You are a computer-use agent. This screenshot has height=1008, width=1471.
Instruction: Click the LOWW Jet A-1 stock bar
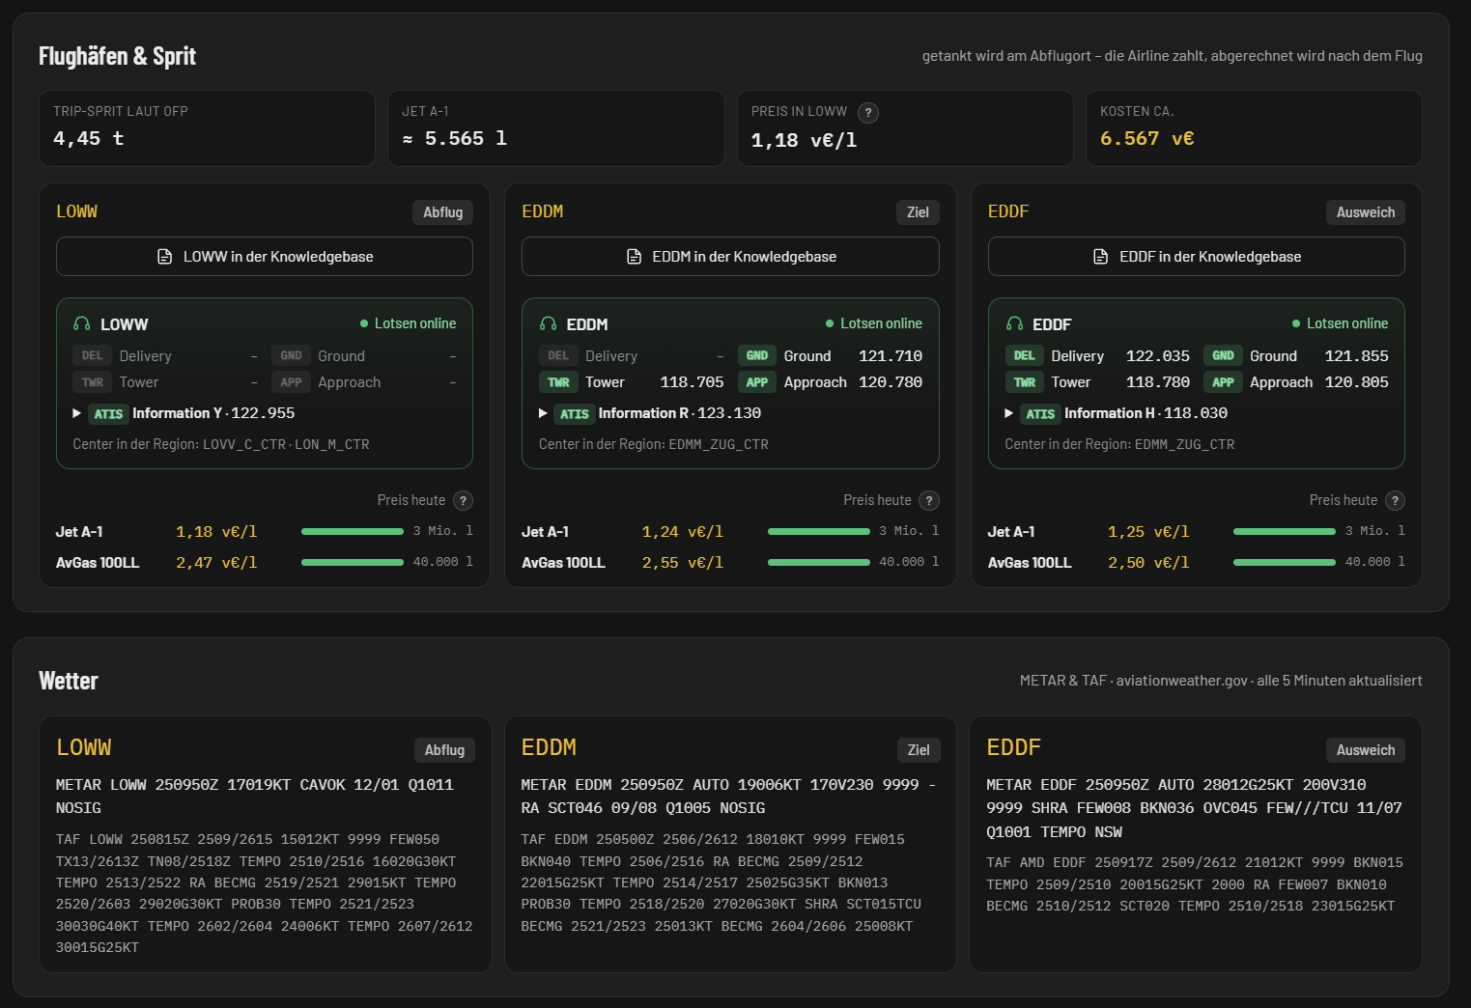coord(353,532)
